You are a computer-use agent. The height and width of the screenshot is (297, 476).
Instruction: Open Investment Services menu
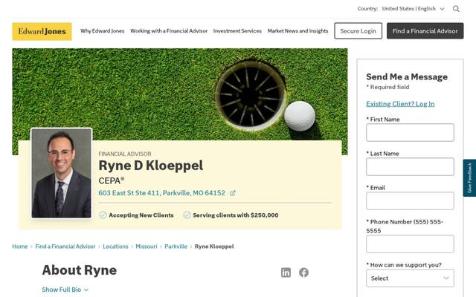click(237, 31)
